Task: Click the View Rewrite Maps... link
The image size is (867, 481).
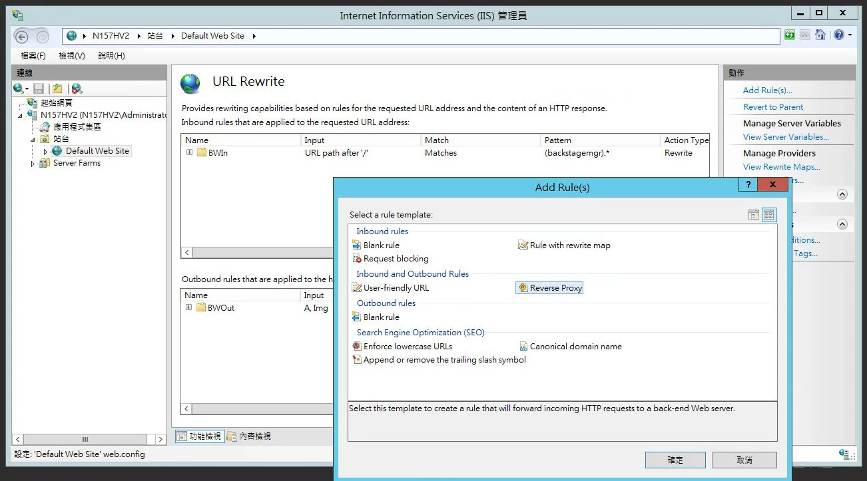Action: 782,166
